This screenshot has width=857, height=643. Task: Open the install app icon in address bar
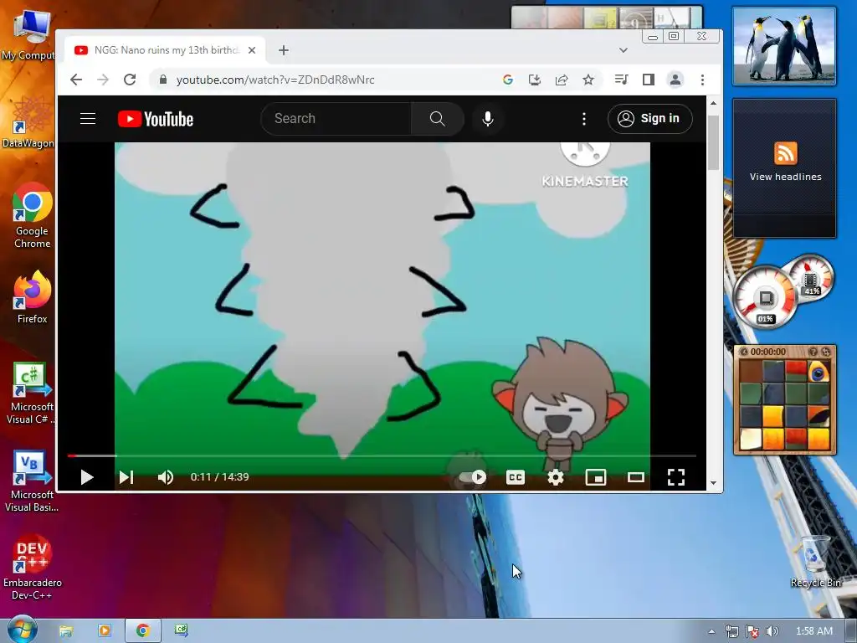point(535,80)
